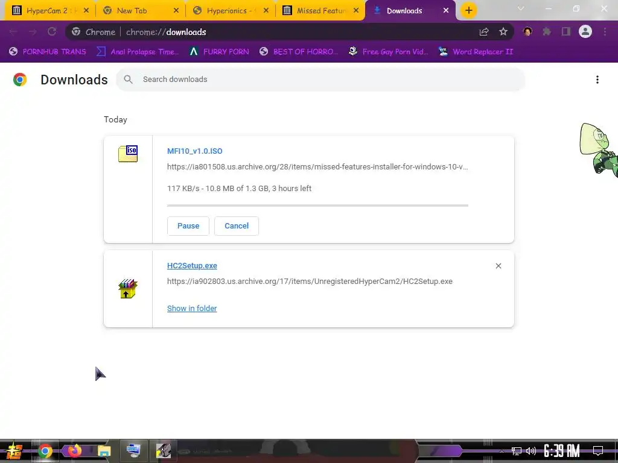Viewport: 618px width, 463px height.
Task: Close the Downloads tab
Action: pyautogui.click(x=446, y=11)
